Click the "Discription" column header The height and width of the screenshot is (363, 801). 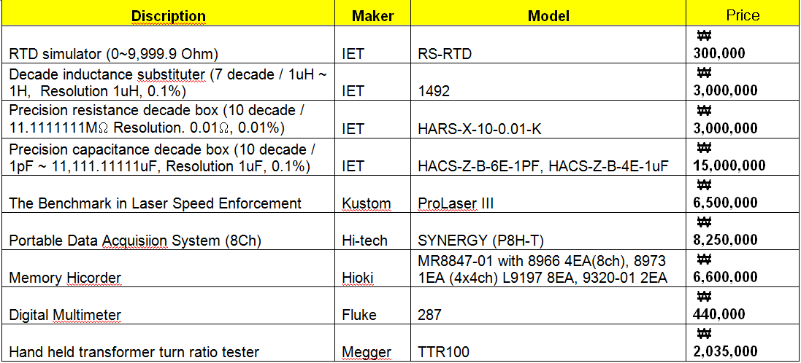[168, 15]
